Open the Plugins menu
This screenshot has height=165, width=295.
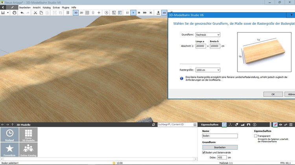[65, 7]
